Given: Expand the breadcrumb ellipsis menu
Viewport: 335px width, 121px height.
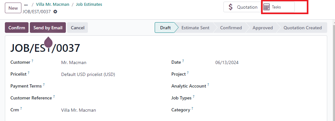Looking at the screenshot, I should [26, 5].
